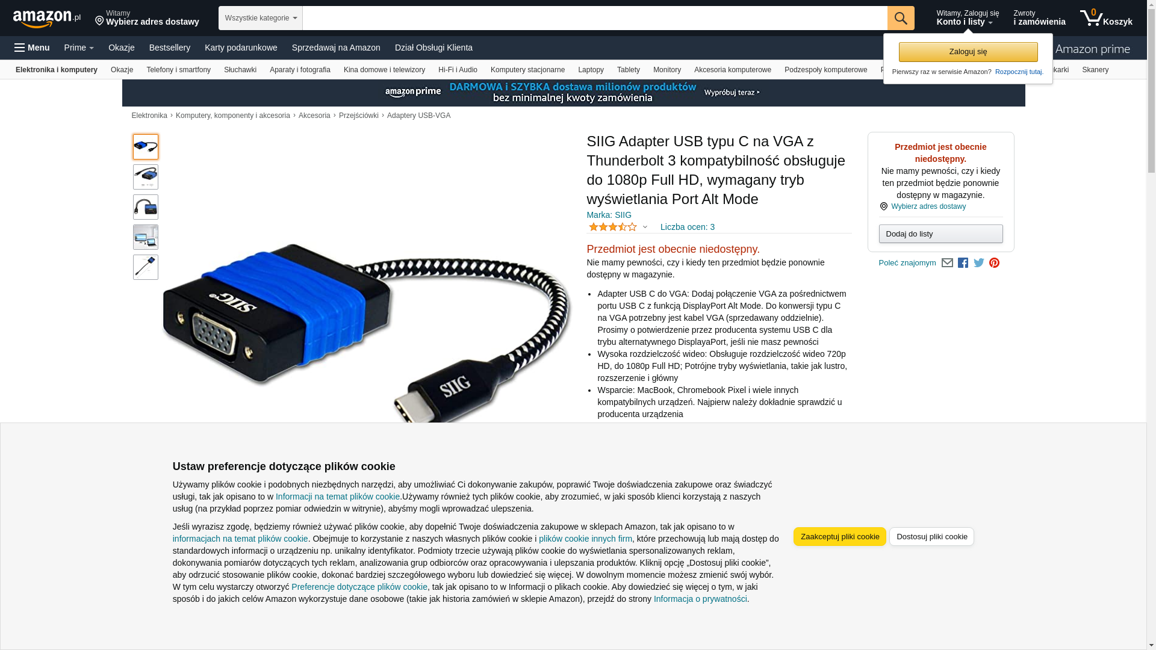Share product via Pinterest icon
The image size is (1156, 650).
coord(995,263)
